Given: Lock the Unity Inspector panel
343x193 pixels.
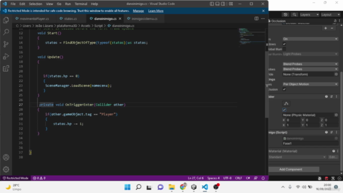Looking at the screenshot, I should 335,21.
